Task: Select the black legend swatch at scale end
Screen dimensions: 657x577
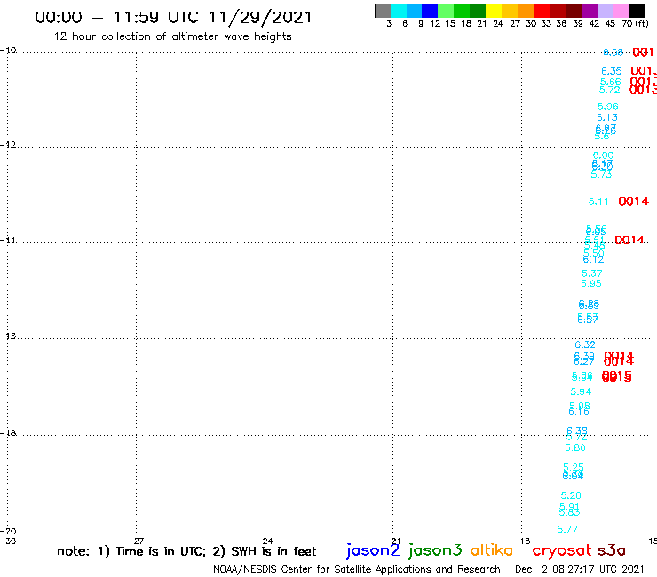Action: (x=637, y=11)
